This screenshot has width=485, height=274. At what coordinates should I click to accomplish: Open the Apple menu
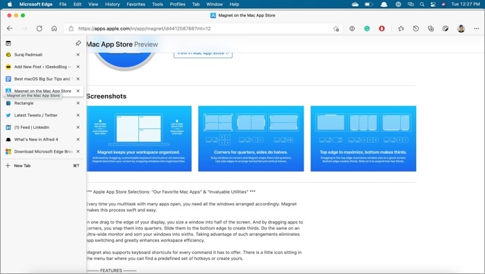point(10,4)
